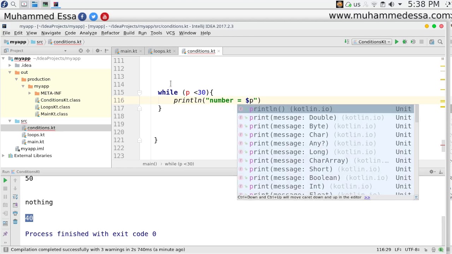The image size is (452, 254).
Task: Restore layout in the Run panel
Action: coord(5,223)
